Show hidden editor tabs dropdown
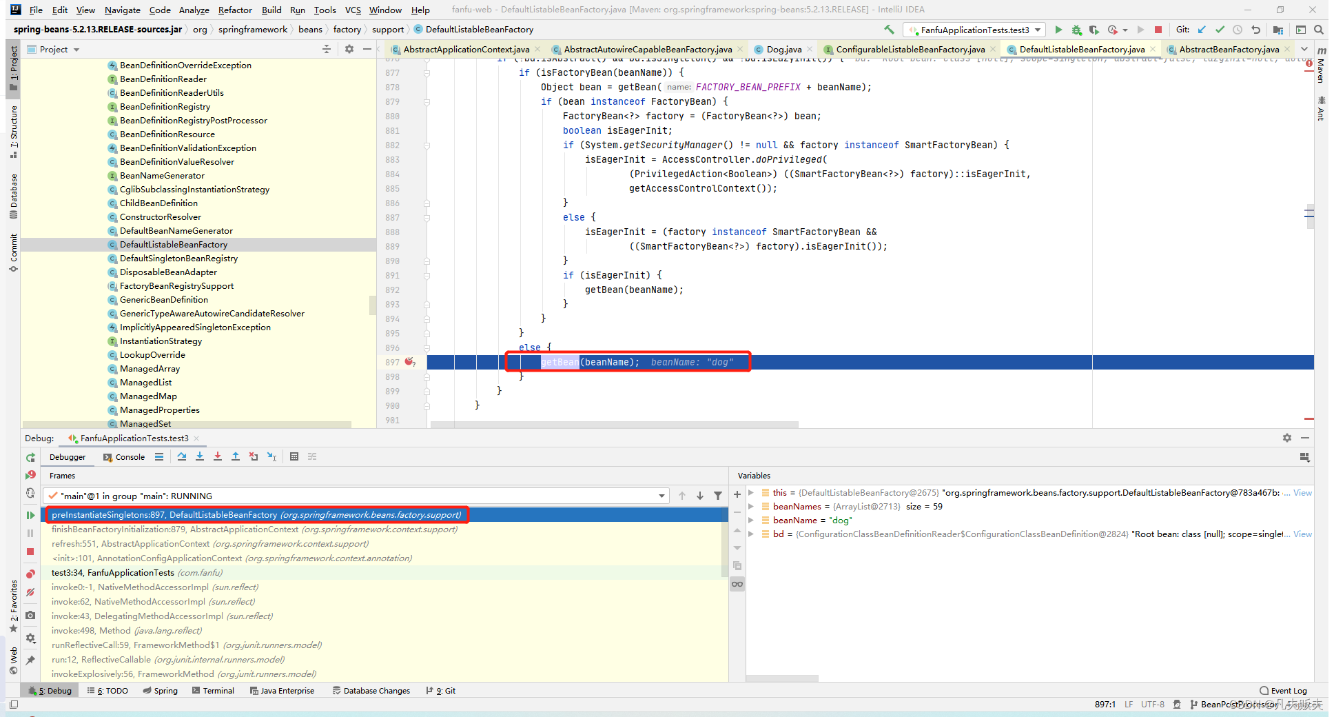Image resolution: width=1334 pixels, height=717 pixels. 1304,49
